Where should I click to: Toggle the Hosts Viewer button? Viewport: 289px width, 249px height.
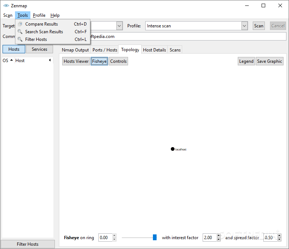tap(76, 61)
